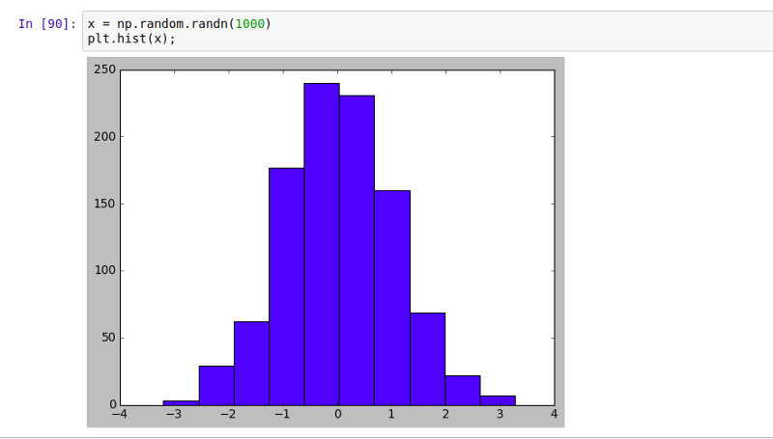This screenshot has height=439, width=773.
Task: Click the tallest histogram bar near 240
Action: [322, 244]
